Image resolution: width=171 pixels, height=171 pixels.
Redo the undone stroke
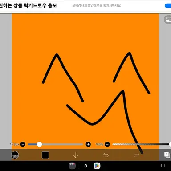[136, 155]
